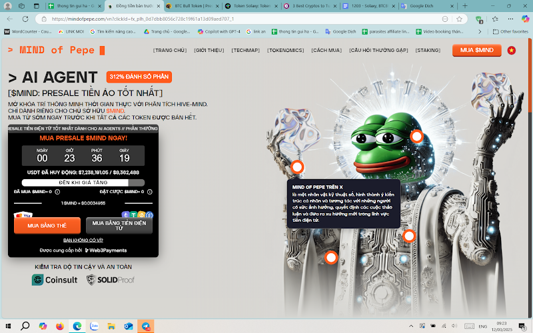This screenshot has height=333, width=533.
Task: Click the BẠN KHÔNG CÓ VÍ? link
Action: [83, 240]
